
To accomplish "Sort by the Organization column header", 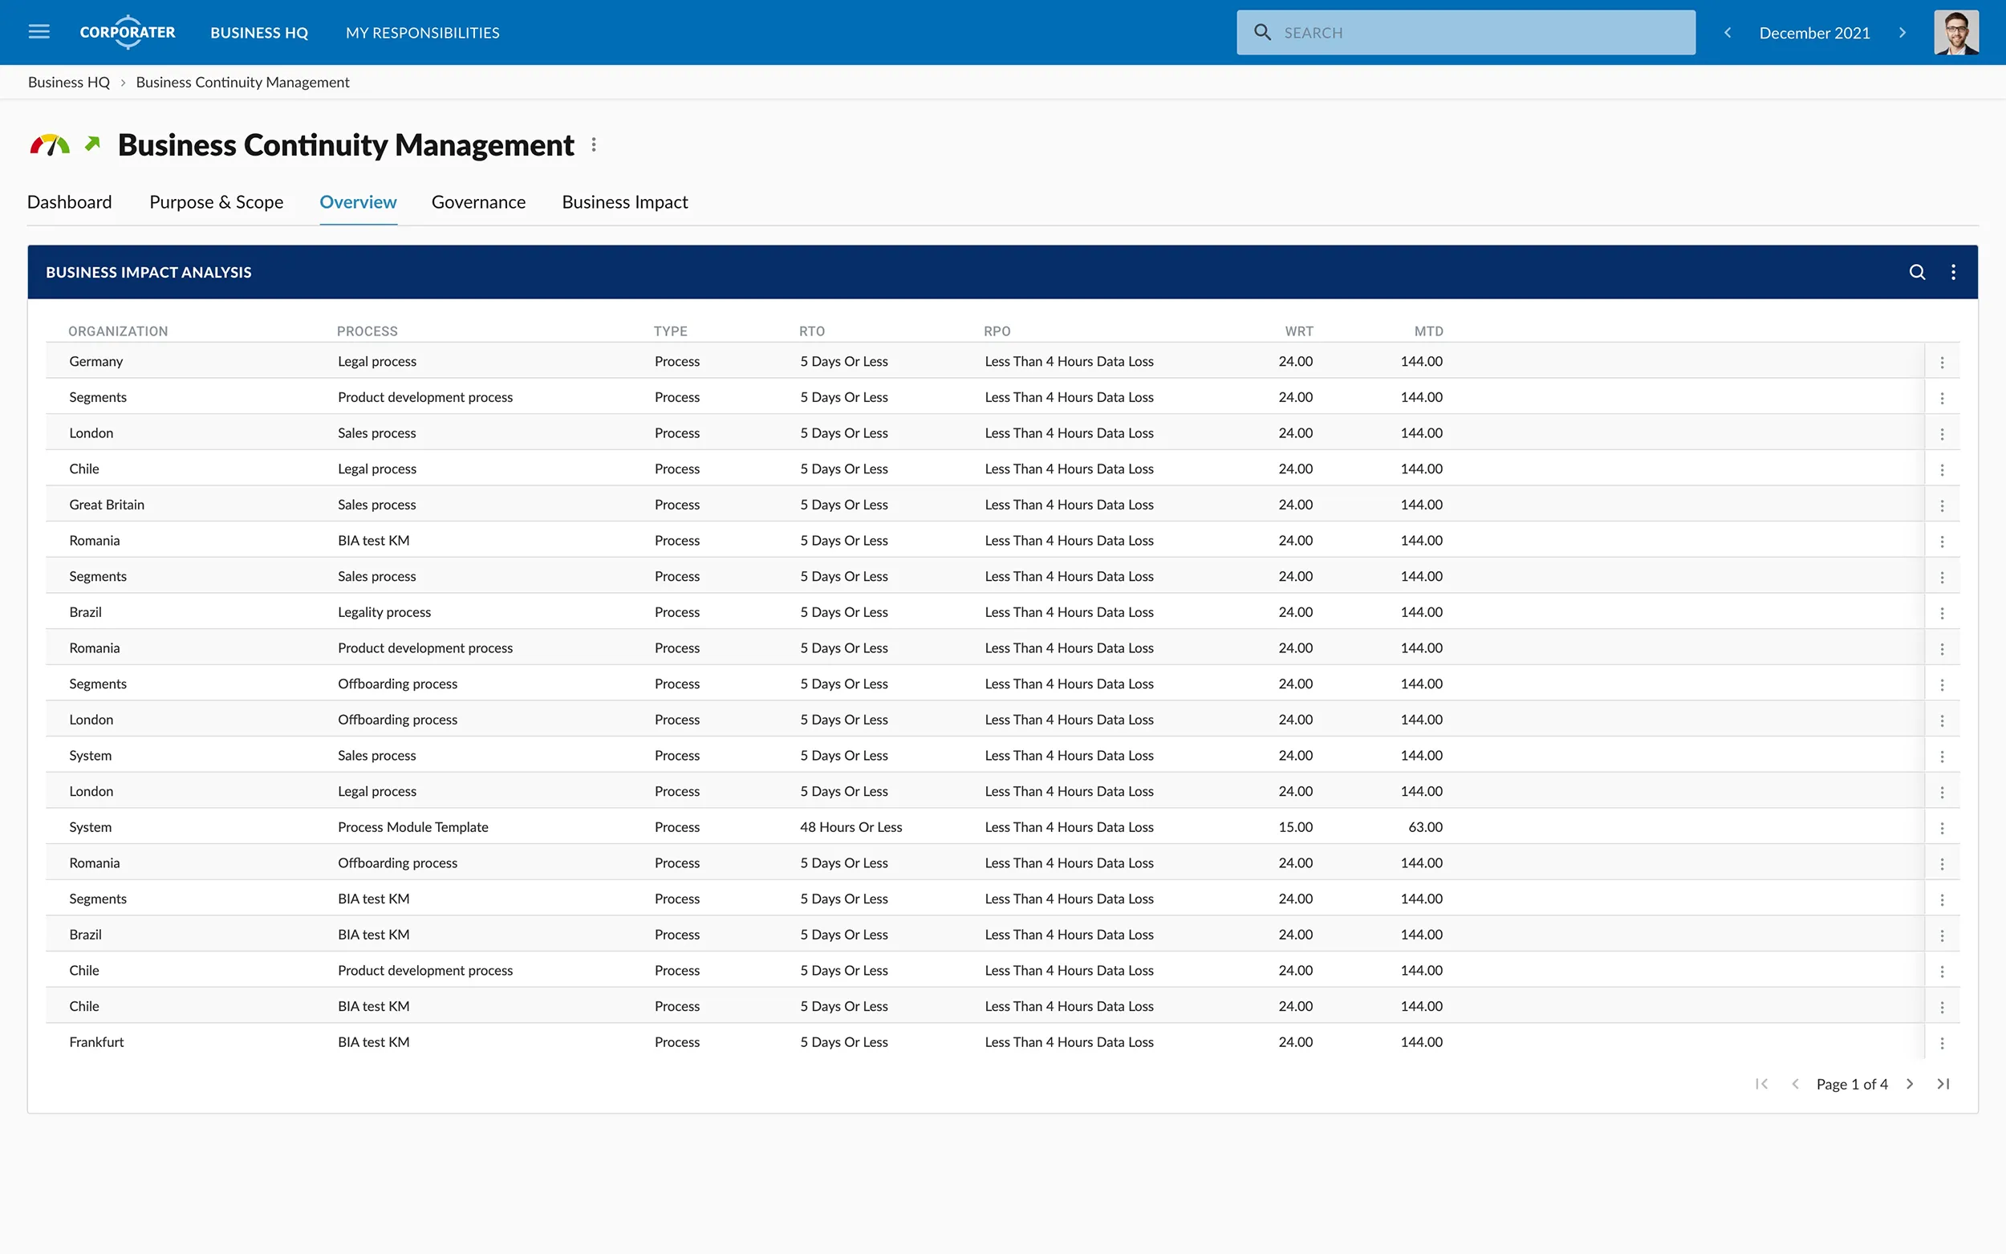I will click(118, 331).
